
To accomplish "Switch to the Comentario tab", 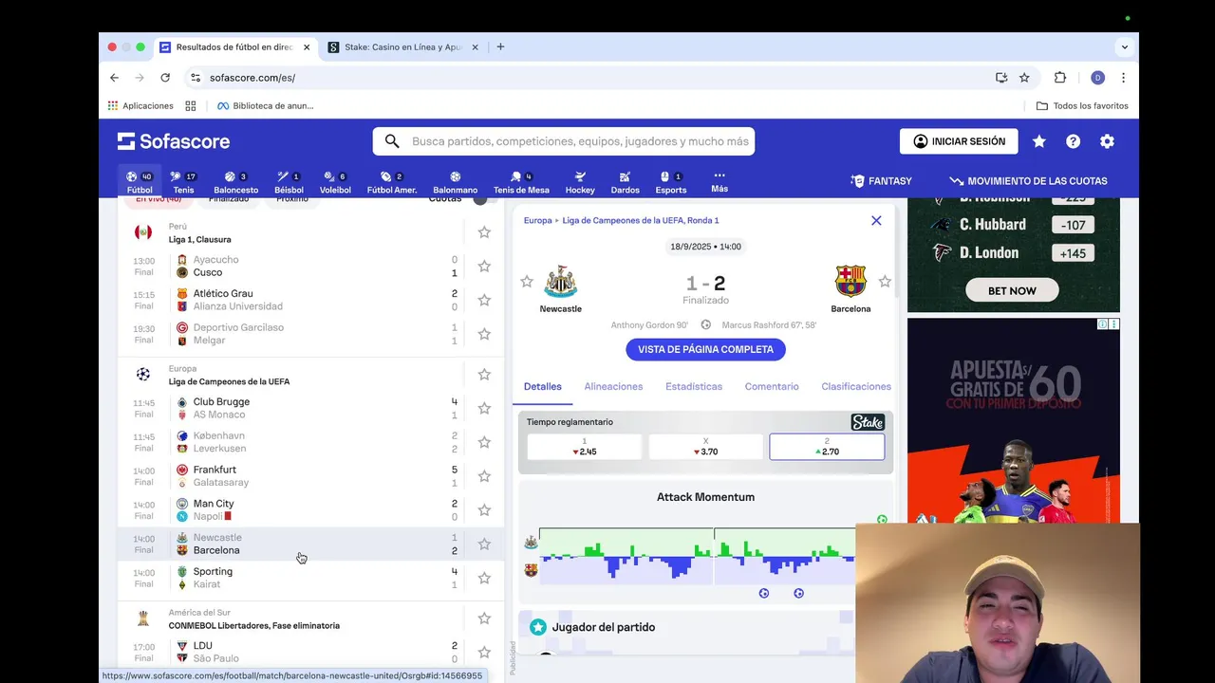I will click(x=772, y=386).
